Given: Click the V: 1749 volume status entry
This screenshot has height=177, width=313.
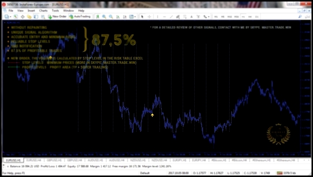Looking at the screenshot, I should [266, 173].
